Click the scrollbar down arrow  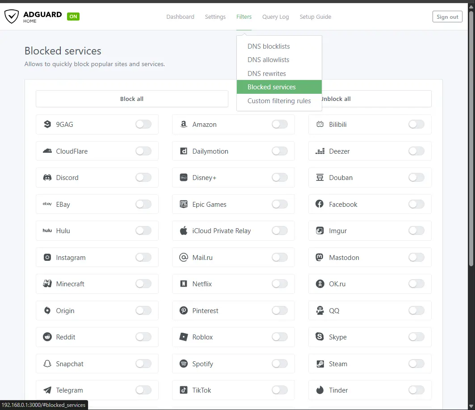click(x=471, y=406)
